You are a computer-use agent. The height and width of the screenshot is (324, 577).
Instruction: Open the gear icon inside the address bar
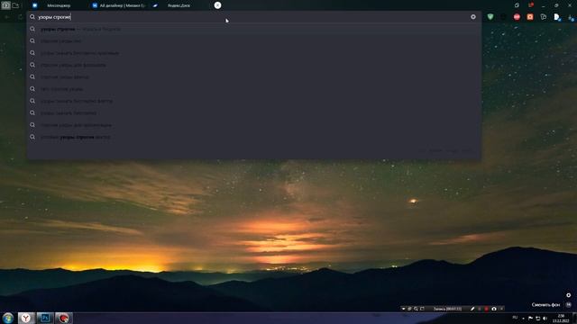click(472, 17)
